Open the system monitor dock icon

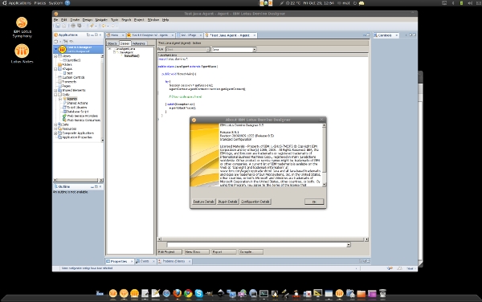[x=263, y=293]
